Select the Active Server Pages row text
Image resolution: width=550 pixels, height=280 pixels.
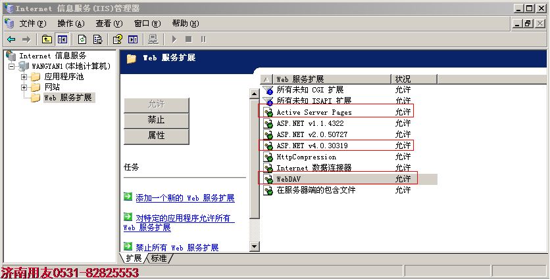point(314,112)
